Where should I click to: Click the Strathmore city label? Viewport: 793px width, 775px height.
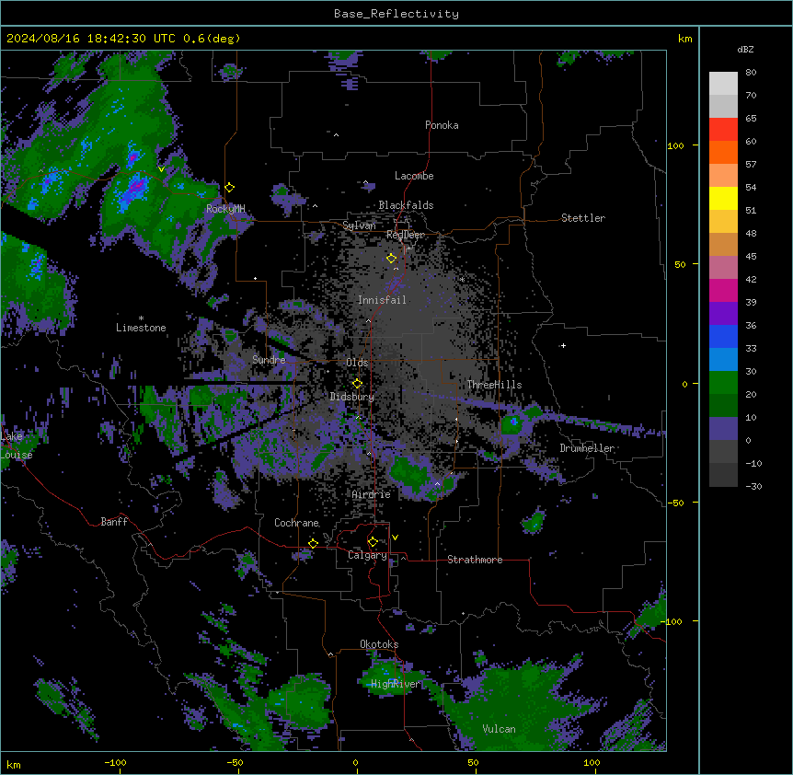click(x=475, y=560)
